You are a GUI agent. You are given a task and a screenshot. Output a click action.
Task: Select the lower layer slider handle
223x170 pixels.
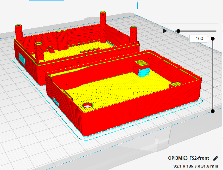coord(213,111)
